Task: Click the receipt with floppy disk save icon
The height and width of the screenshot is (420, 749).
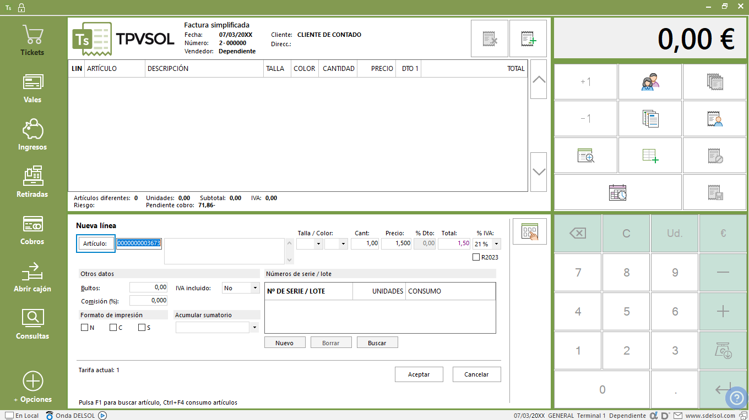Action: 715,192
